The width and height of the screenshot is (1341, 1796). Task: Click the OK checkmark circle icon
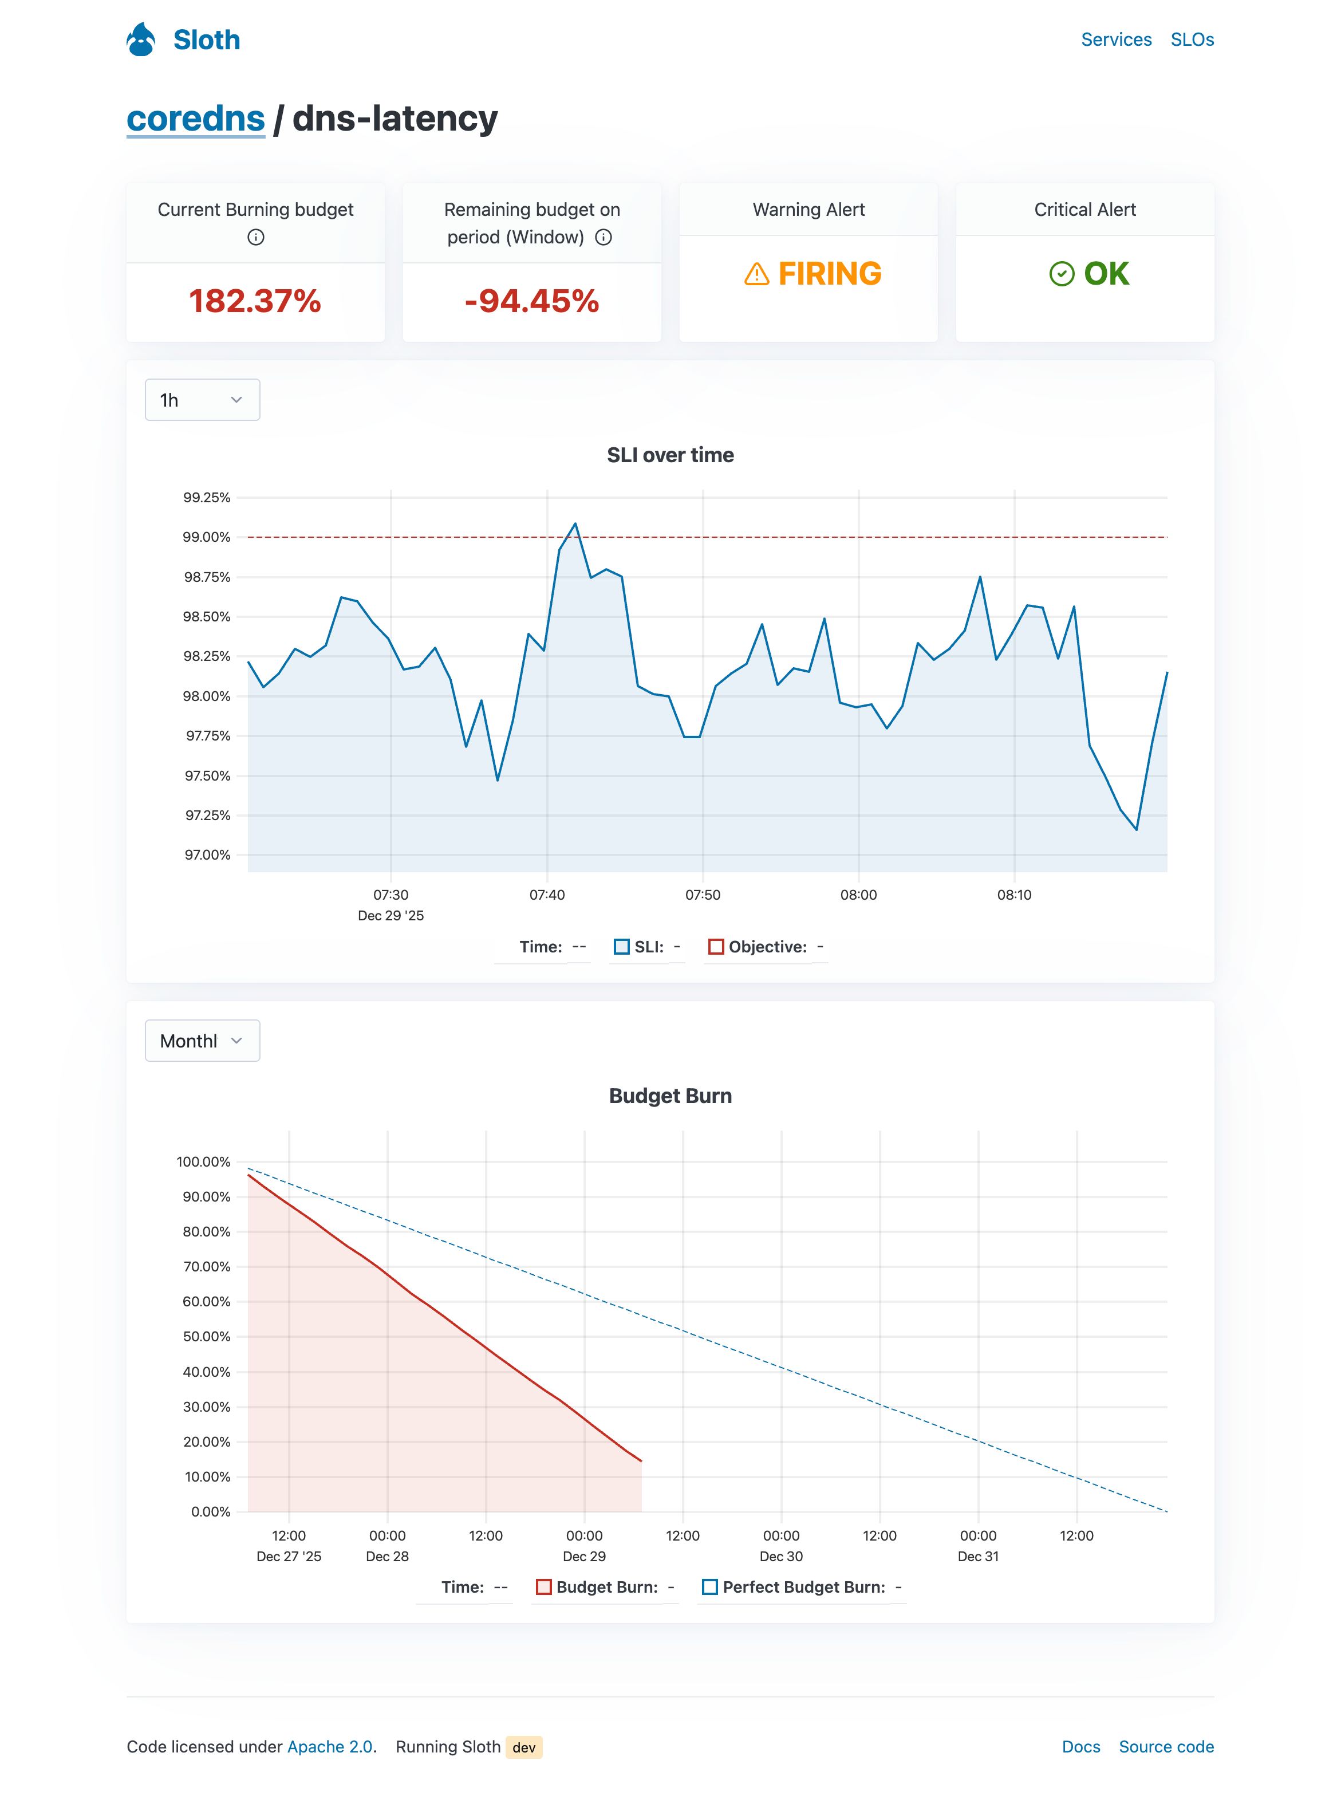click(1061, 274)
